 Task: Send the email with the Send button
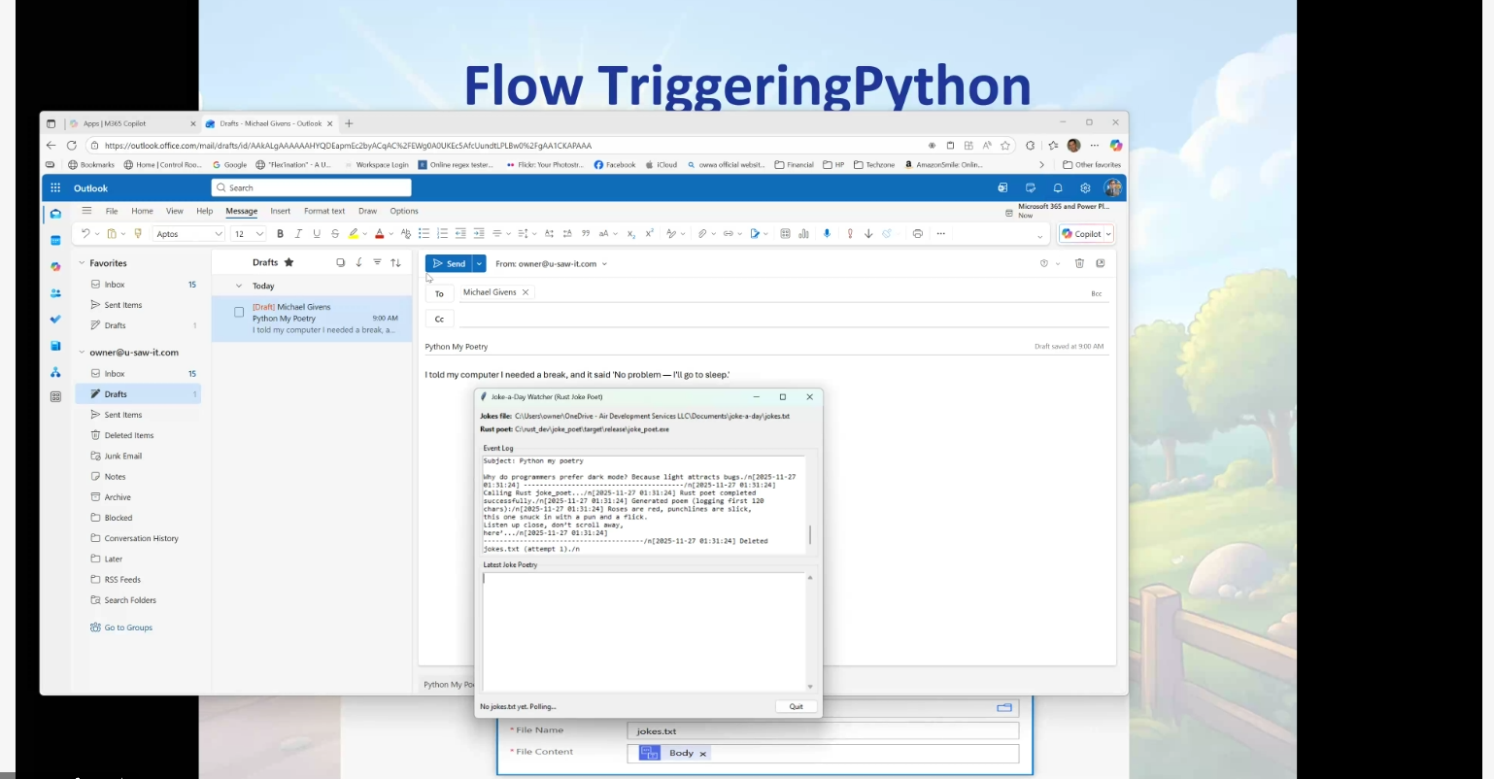[449, 263]
